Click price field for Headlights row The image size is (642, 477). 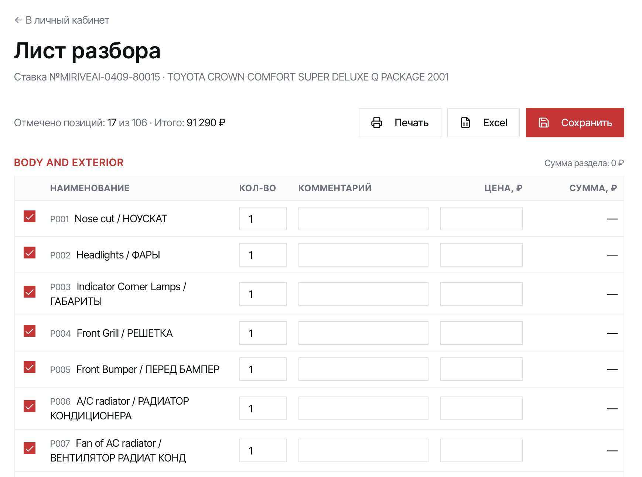point(482,255)
